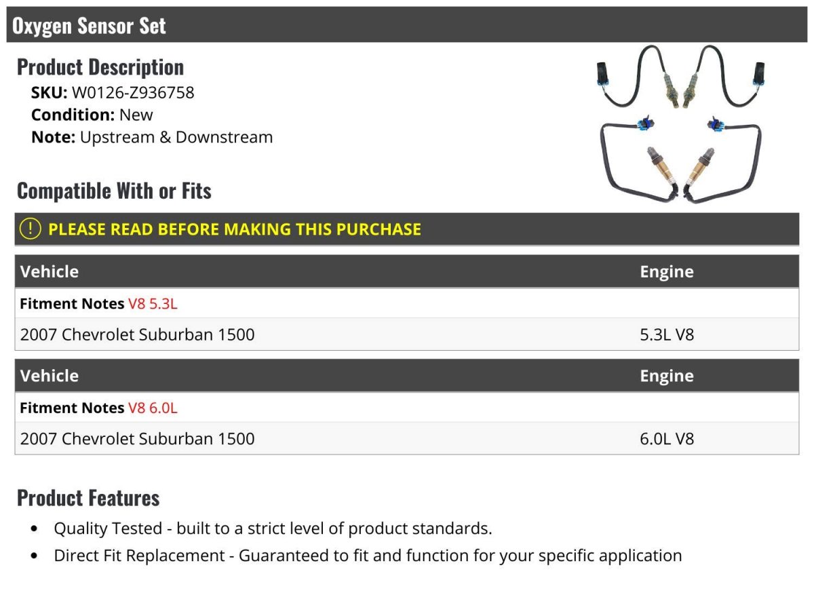Viewport: 814px width, 597px height.
Task: Select the Oxygen Sensor Set title bar
Action: [407, 25]
